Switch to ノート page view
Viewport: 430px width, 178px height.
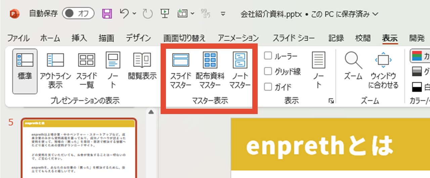[x=113, y=71]
